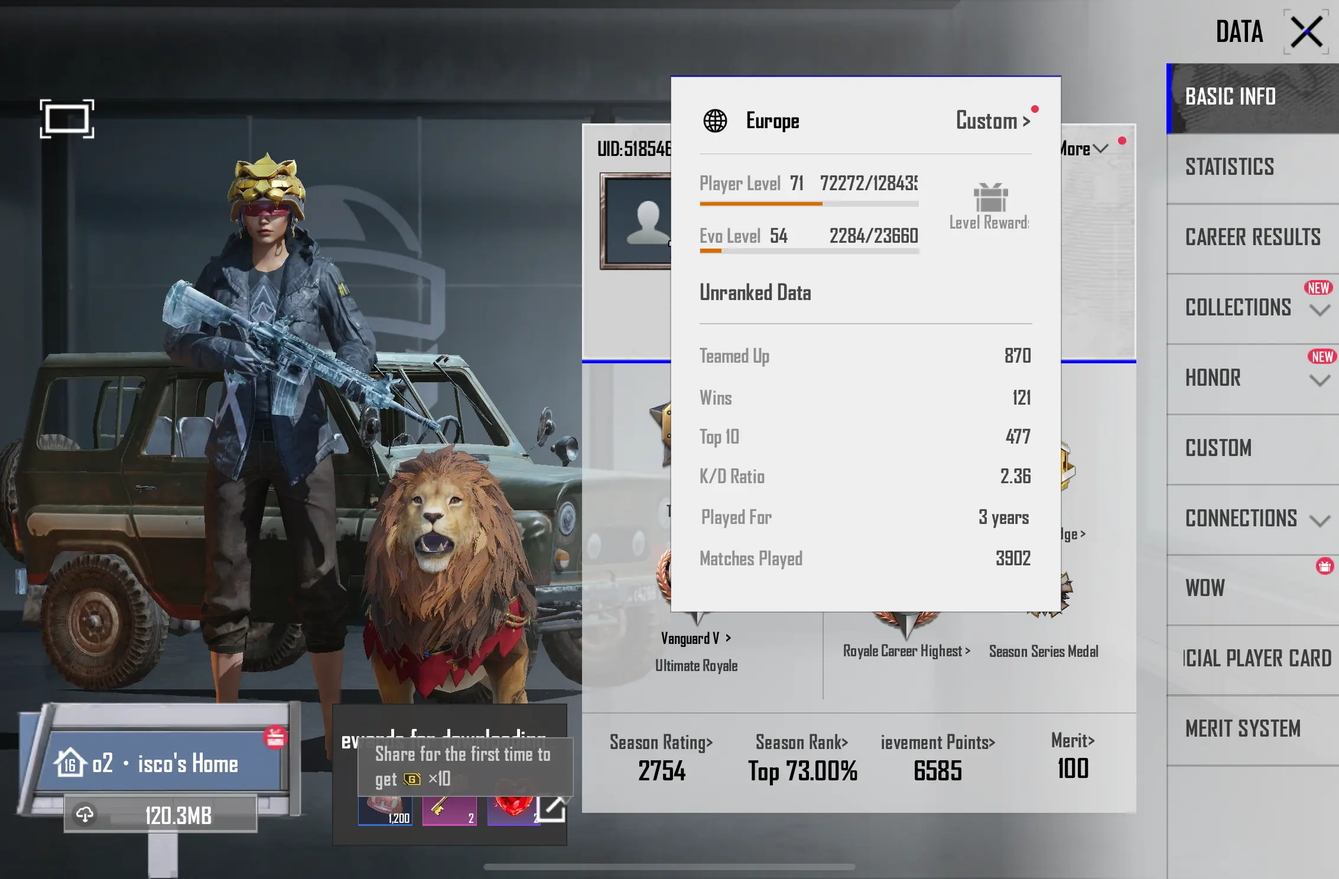Expand the Collections section chevron
The height and width of the screenshot is (879, 1339).
1319,310
